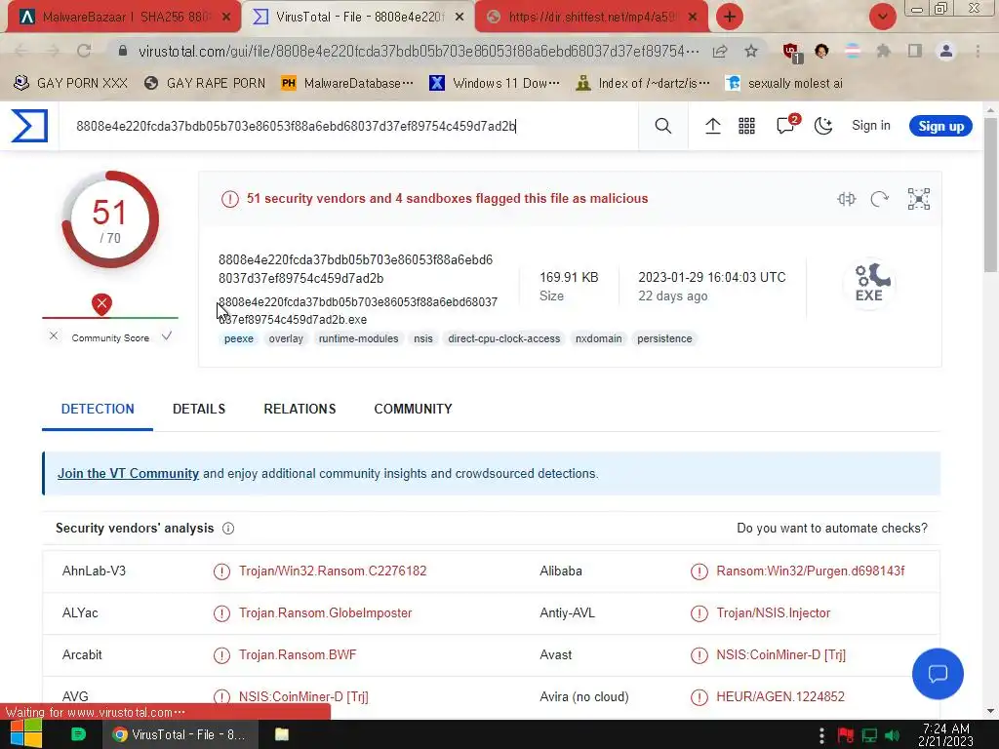The image size is (999, 749).
Task: Click the relations graph icon
Action: click(x=918, y=199)
